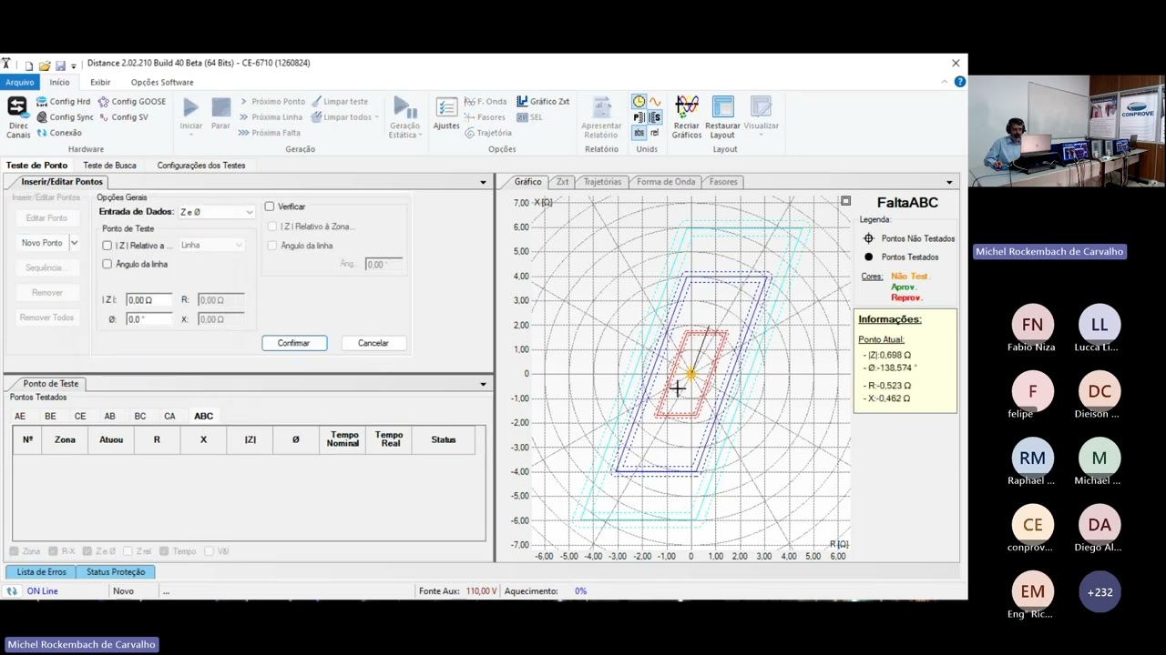Select the abs units toggle
The height and width of the screenshot is (655, 1166).
639,133
